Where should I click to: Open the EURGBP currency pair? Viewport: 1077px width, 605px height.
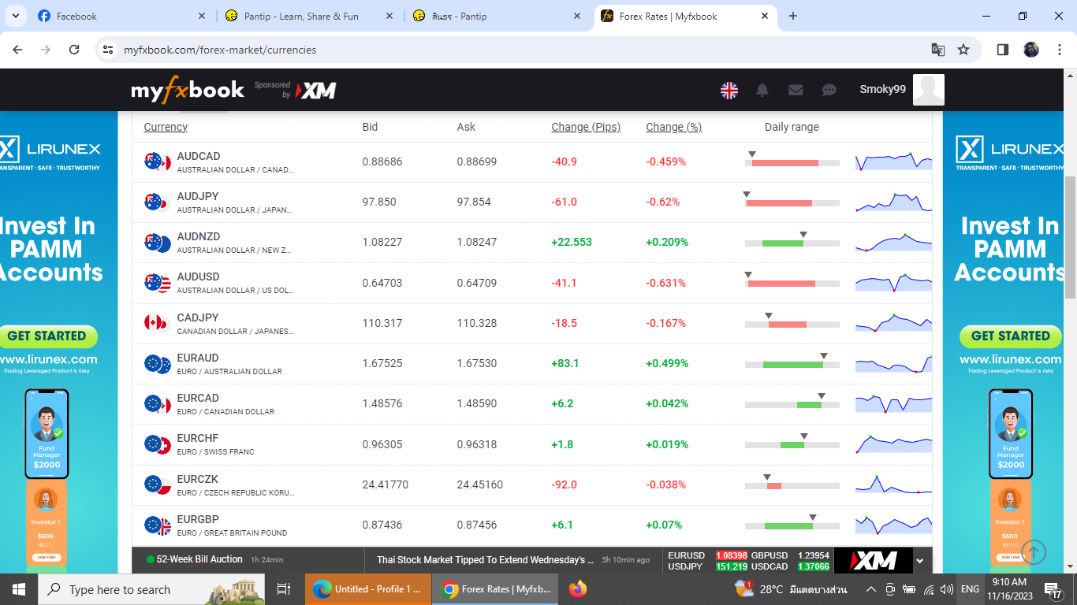click(x=198, y=519)
